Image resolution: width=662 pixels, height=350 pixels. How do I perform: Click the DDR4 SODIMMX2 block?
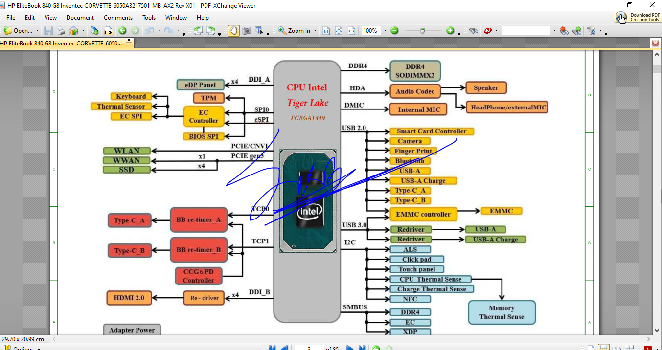(415, 71)
